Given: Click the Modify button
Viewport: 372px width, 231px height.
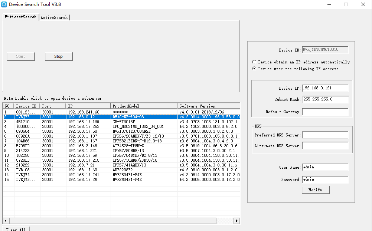Looking at the screenshot, I should (x=316, y=190).
